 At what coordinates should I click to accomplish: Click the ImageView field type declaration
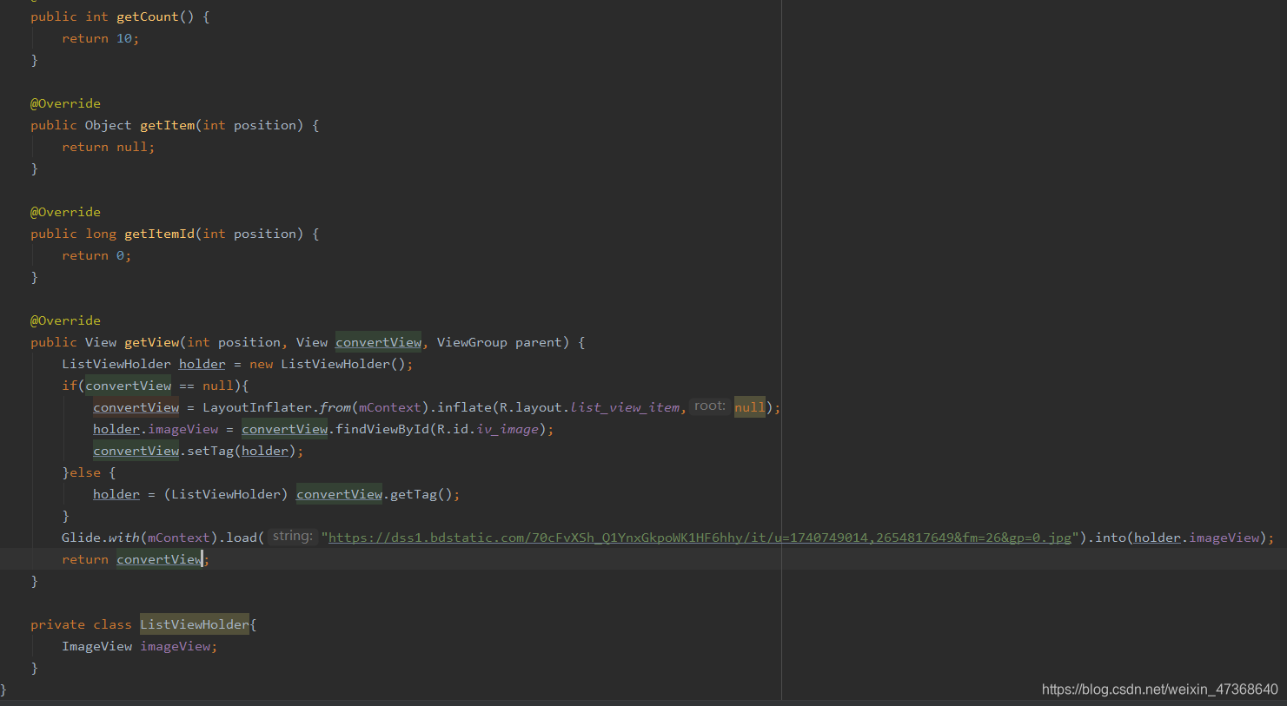[97, 646]
